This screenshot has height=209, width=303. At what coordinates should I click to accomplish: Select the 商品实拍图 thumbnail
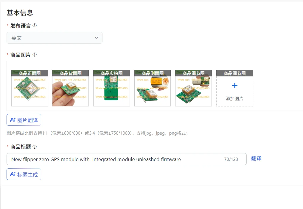pyautogui.click(x=111, y=88)
